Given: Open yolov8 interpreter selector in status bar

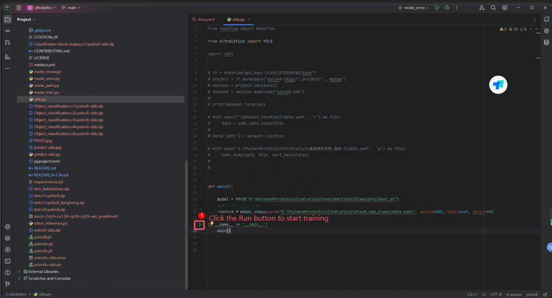Looking at the screenshot, I should [532, 294].
